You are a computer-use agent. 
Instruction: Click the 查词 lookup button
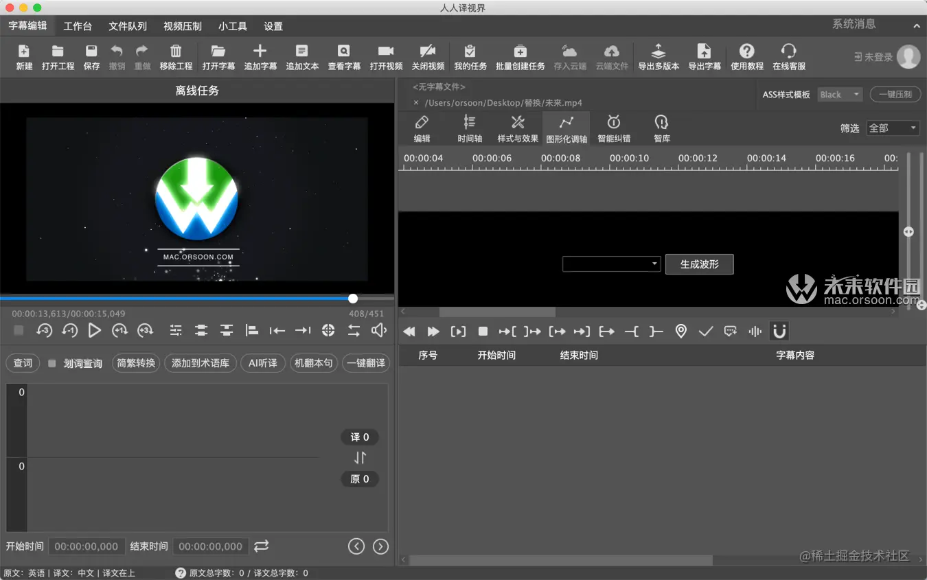pos(23,363)
